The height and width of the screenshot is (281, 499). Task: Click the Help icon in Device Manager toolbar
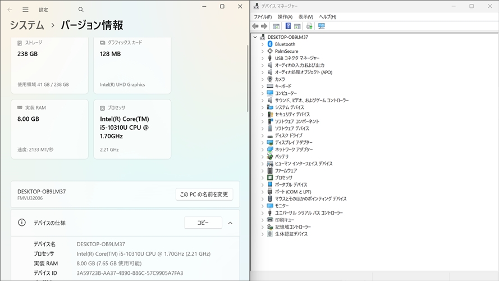288,26
